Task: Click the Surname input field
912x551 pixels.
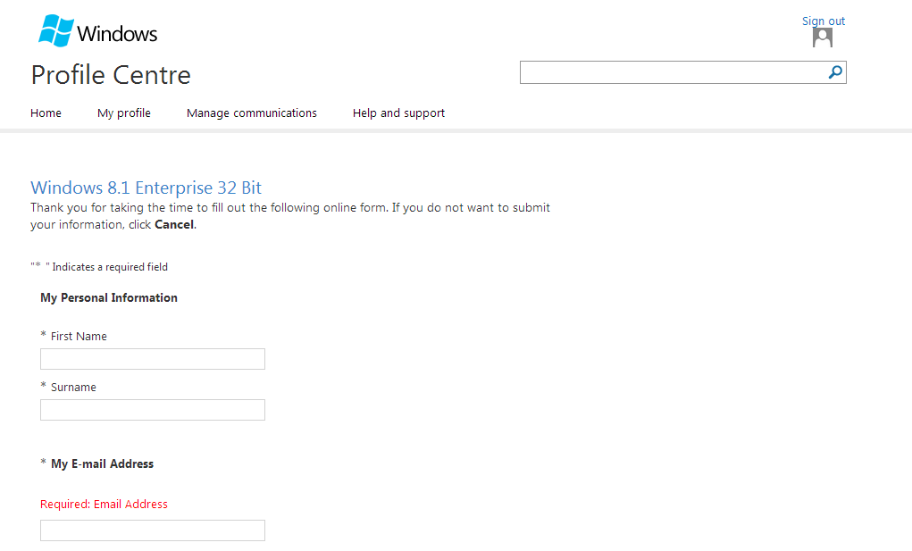Action: click(x=153, y=410)
